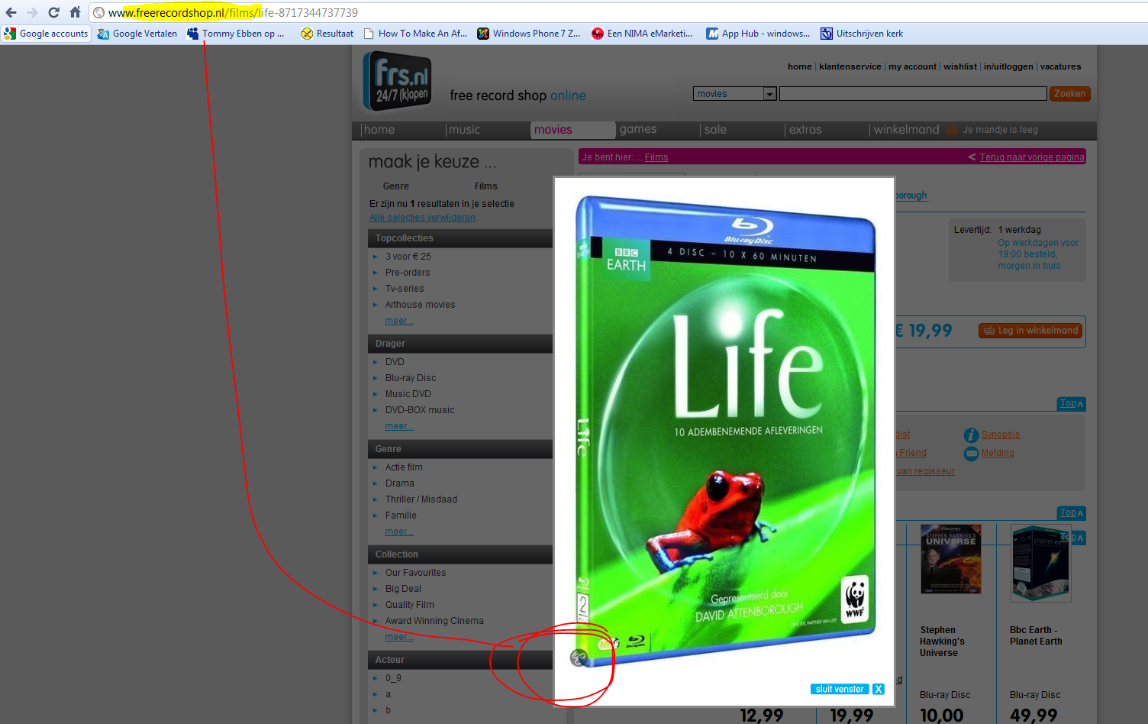Filter by Music DVD drager

[x=408, y=394]
